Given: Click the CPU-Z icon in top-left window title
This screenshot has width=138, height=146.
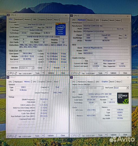Looking at the screenshot, I should point(8,15).
